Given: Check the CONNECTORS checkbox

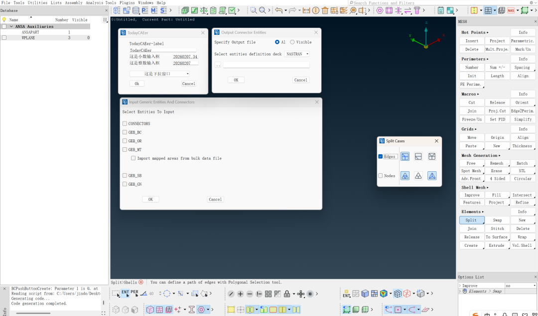Looking at the screenshot, I should (x=125, y=123).
